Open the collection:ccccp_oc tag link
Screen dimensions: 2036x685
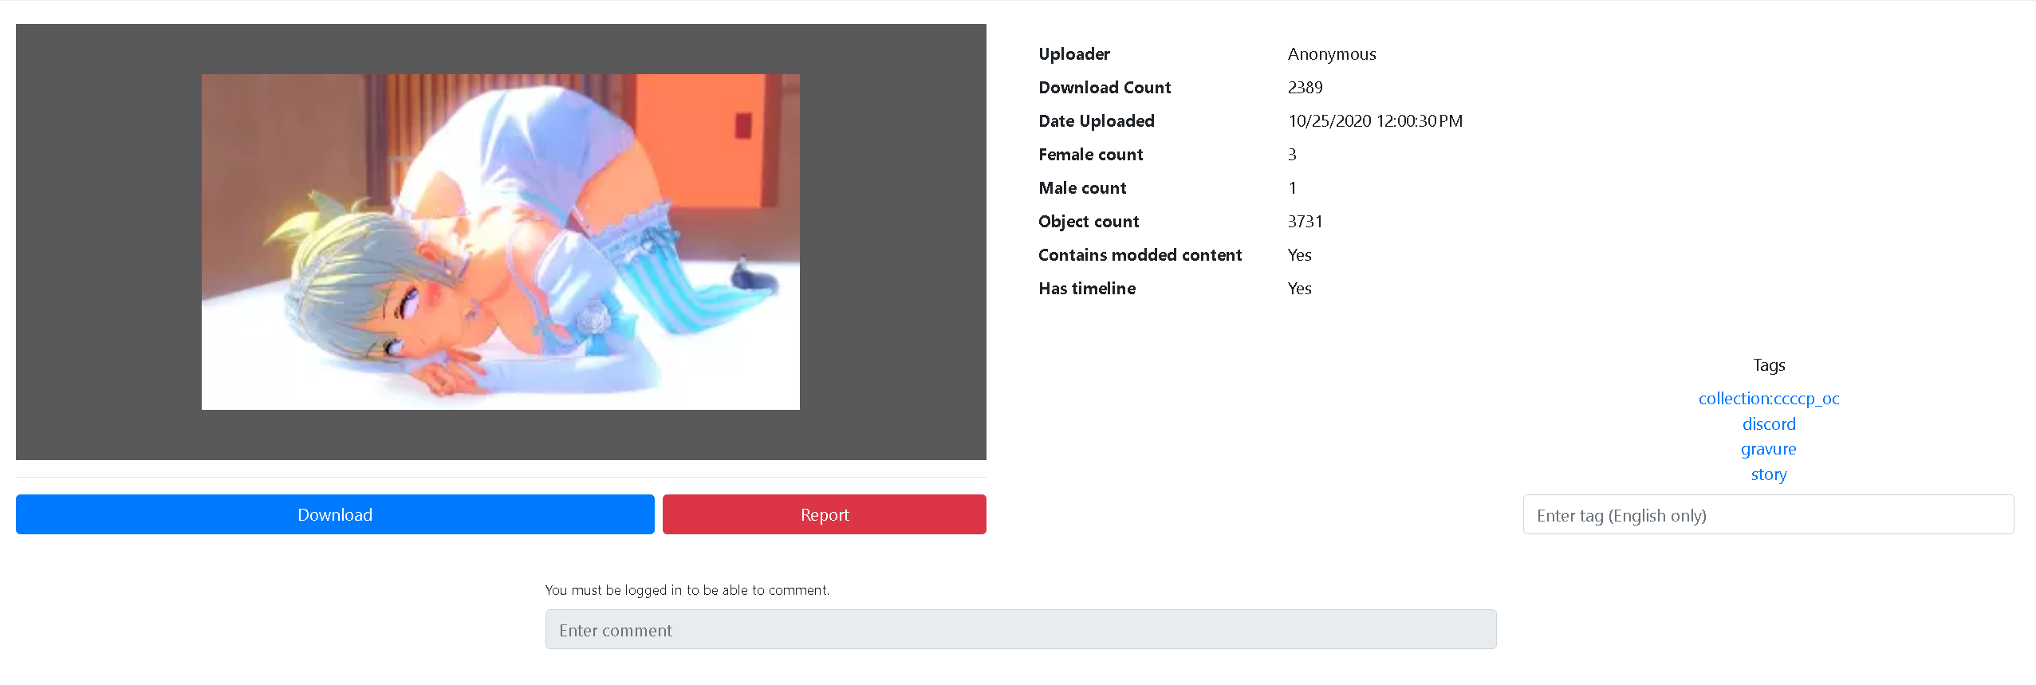(x=1768, y=399)
